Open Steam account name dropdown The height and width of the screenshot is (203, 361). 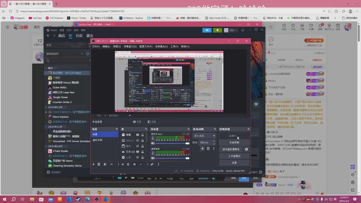pos(231,30)
